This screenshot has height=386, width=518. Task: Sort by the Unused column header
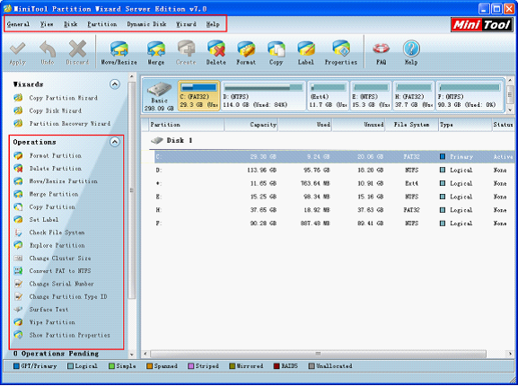[x=359, y=125]
